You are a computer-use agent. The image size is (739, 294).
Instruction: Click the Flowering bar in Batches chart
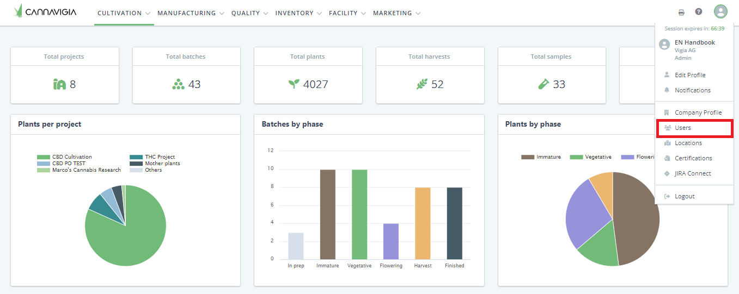[x=391, y=241]
